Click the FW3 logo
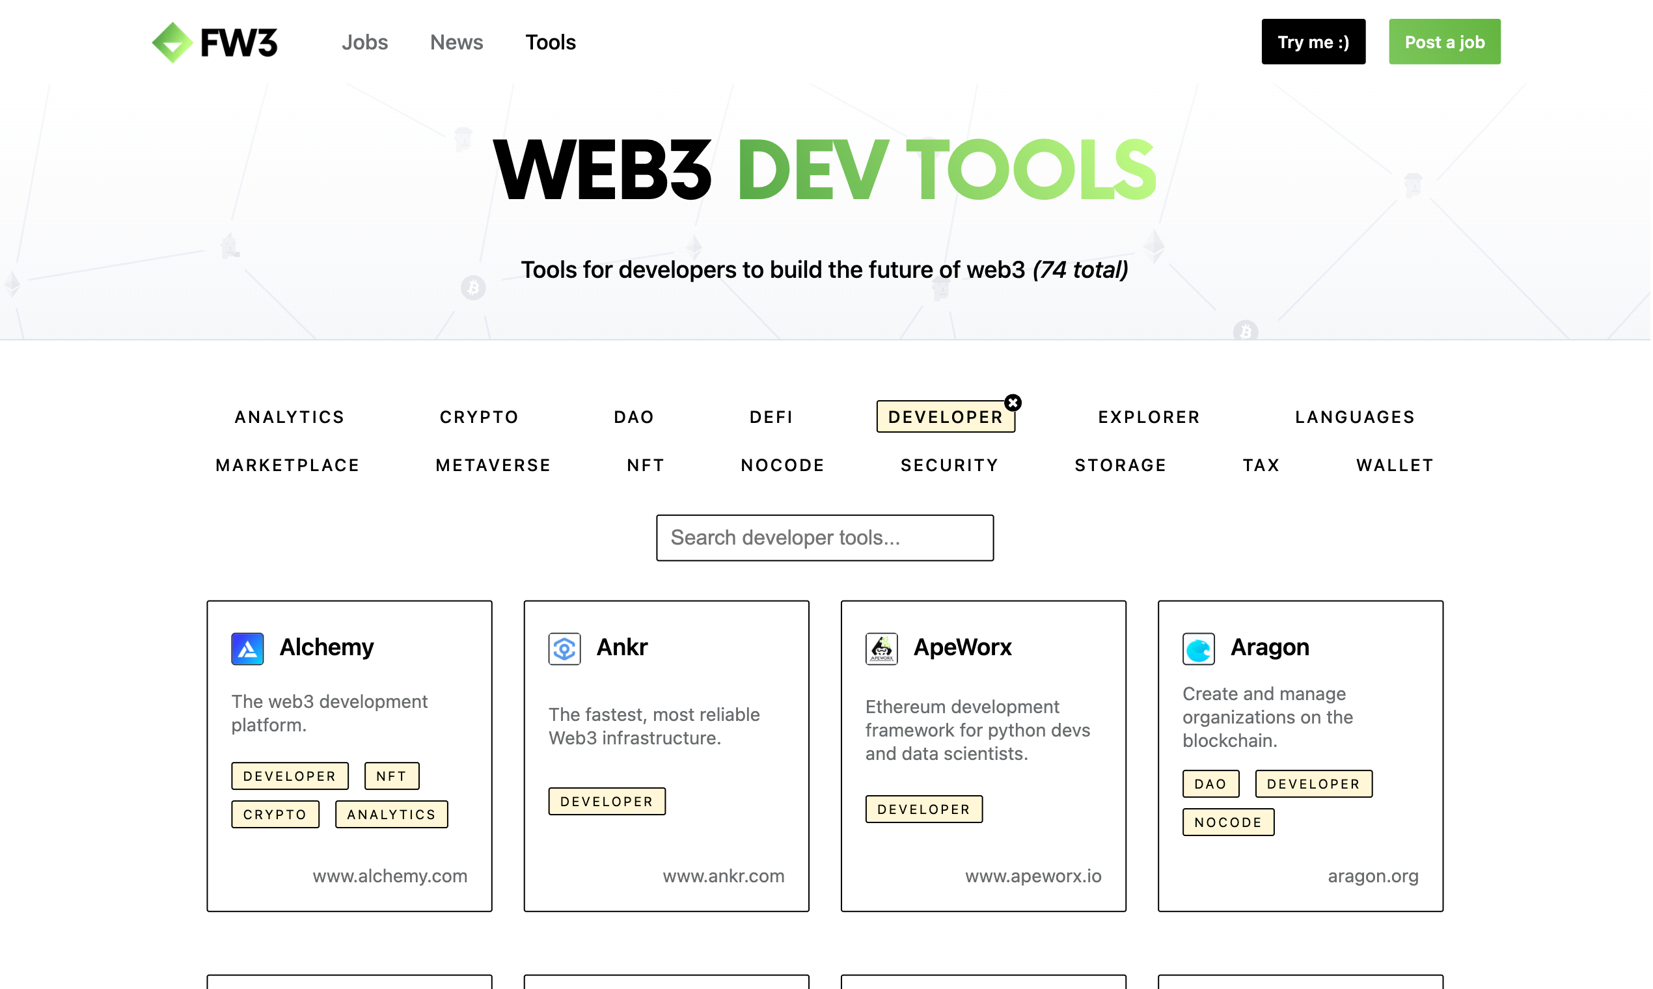The height and width of the screenshot is (989, 1653). [x=215, y=42]
